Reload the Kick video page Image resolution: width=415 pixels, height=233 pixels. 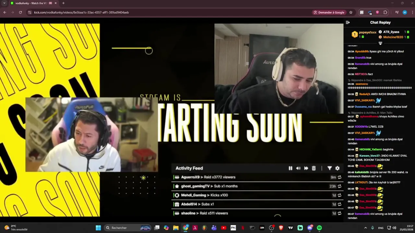(20, 12)
